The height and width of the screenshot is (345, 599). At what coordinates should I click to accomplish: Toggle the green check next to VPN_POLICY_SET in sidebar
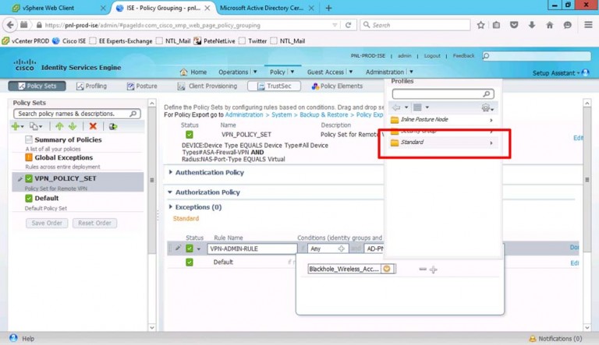click(29, 178)
